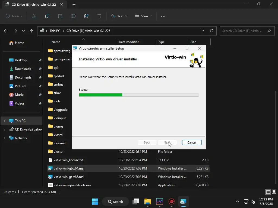The width and height of the screenshot is (278, 208).
Task: Click Cancel in the Virtio-win setup dialog
Action: [192, 142]
